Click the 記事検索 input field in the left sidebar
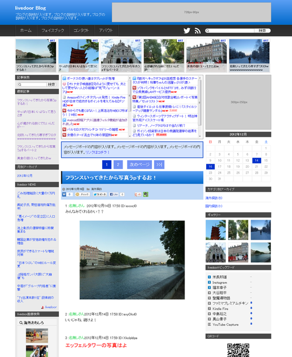The image size is (292, 357). coord(32,85)
